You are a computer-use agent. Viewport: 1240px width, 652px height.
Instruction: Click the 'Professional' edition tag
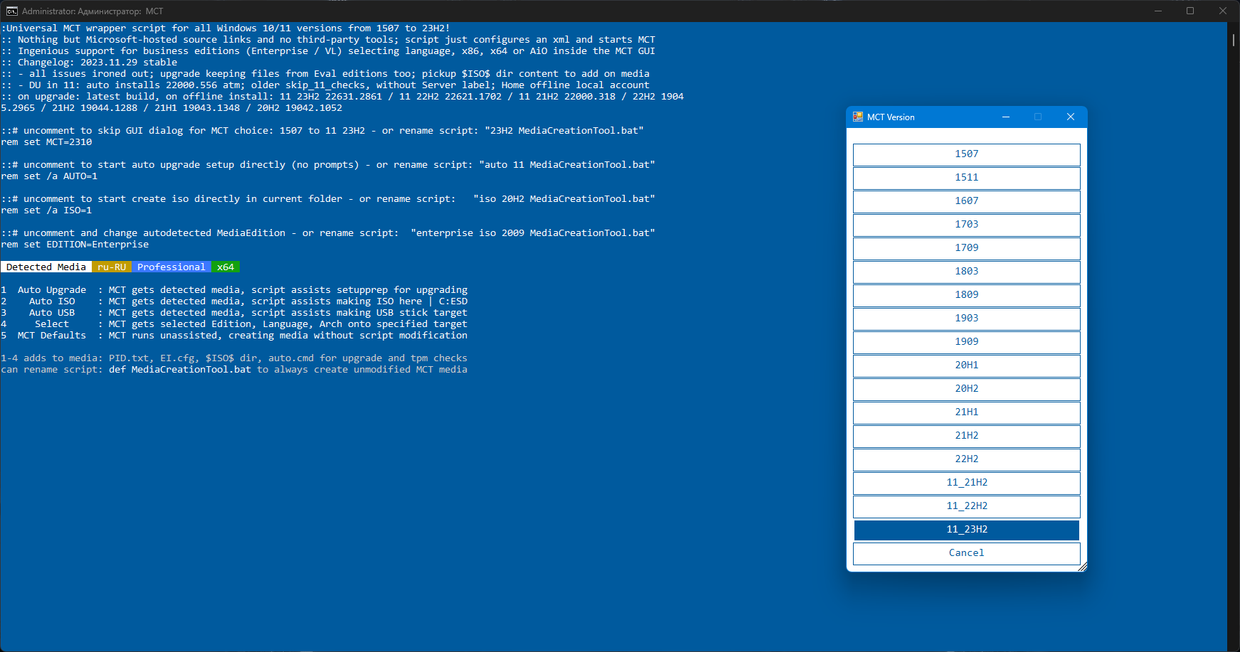(x=171, y=267)
